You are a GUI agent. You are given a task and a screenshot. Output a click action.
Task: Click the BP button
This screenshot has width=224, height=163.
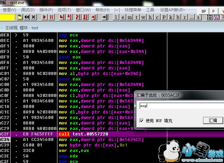[x=203, y=11]
